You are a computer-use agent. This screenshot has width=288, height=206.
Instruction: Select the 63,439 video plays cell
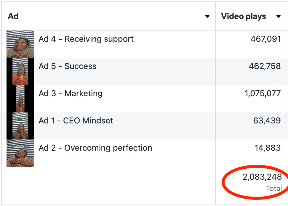pyautogui.click(x=267, y=121)
